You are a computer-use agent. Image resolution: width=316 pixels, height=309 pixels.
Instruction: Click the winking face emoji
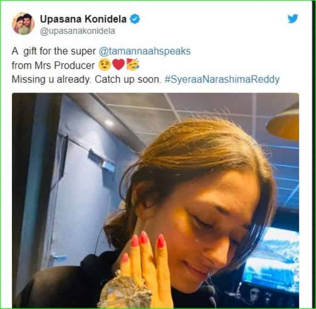pyautogui.click(x=104, y=65)
